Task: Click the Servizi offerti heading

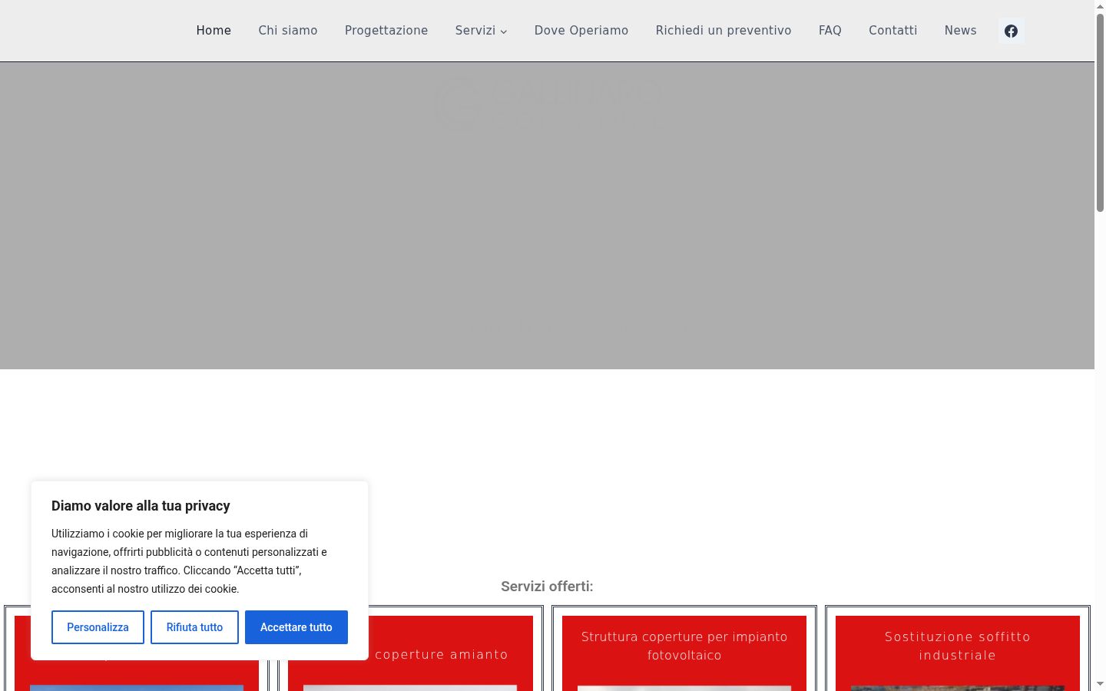Action: coord(547,587)
